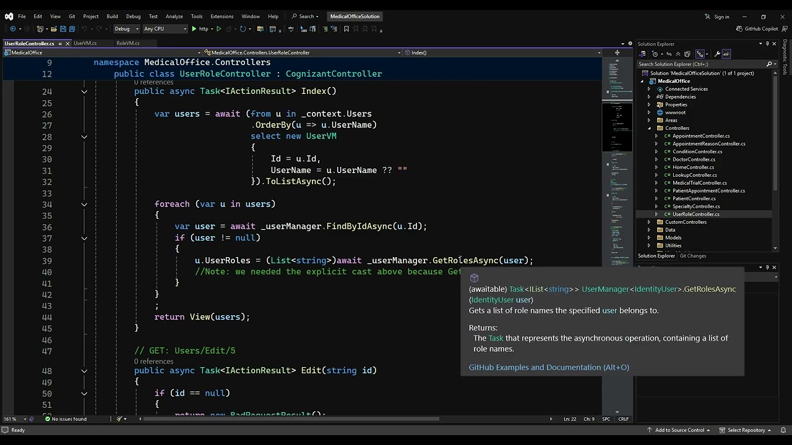Click Collapse All in Solution Explorer

[678, 54]
